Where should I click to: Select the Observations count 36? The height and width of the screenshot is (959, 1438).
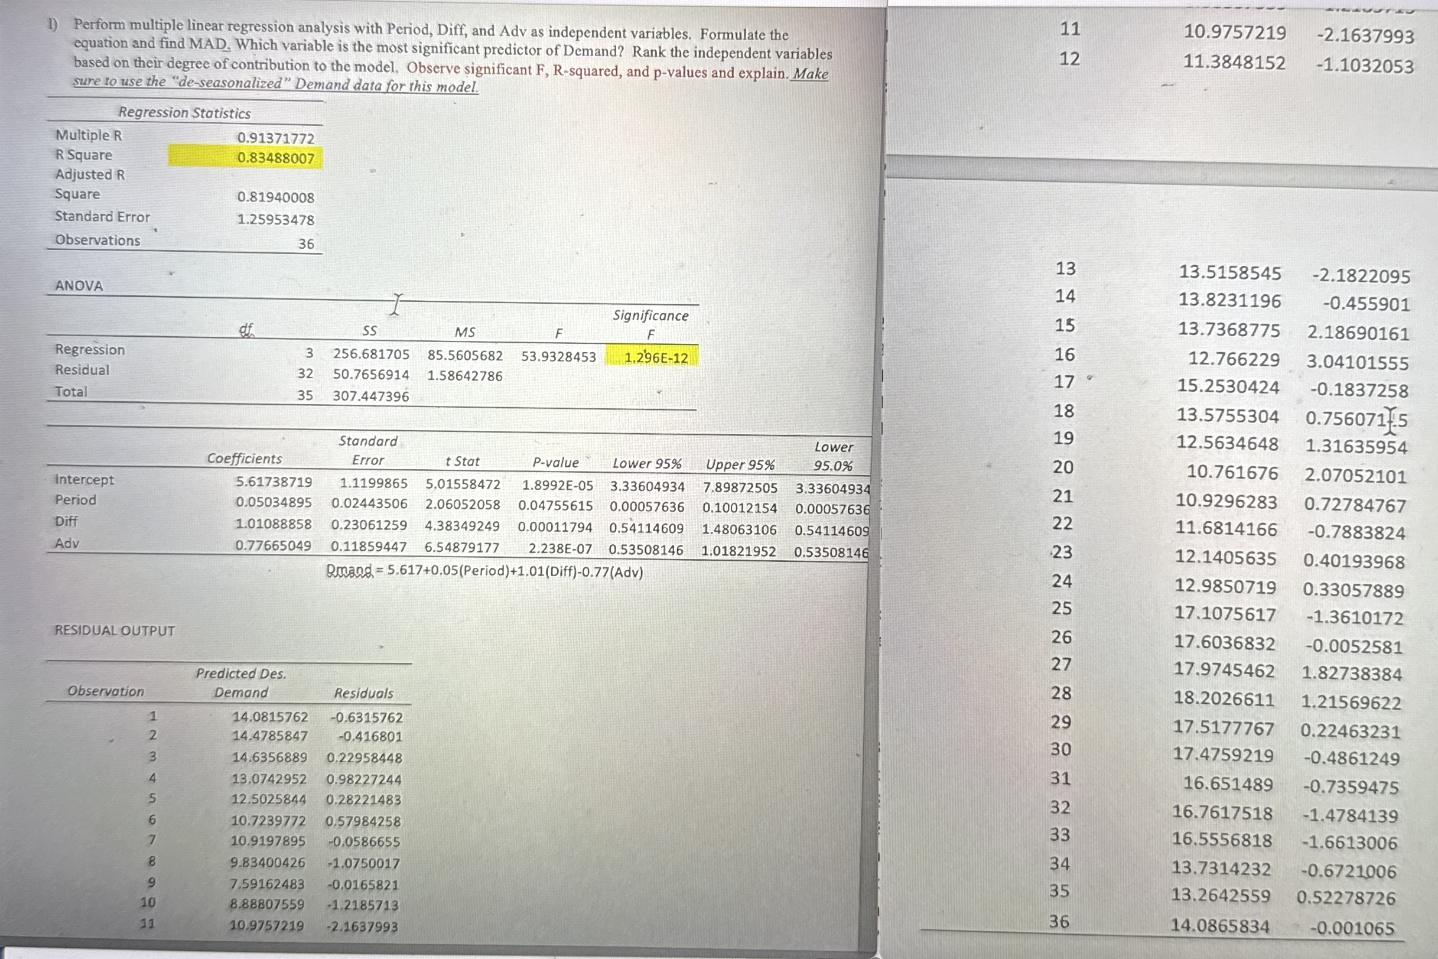click(x=305, y=243)
